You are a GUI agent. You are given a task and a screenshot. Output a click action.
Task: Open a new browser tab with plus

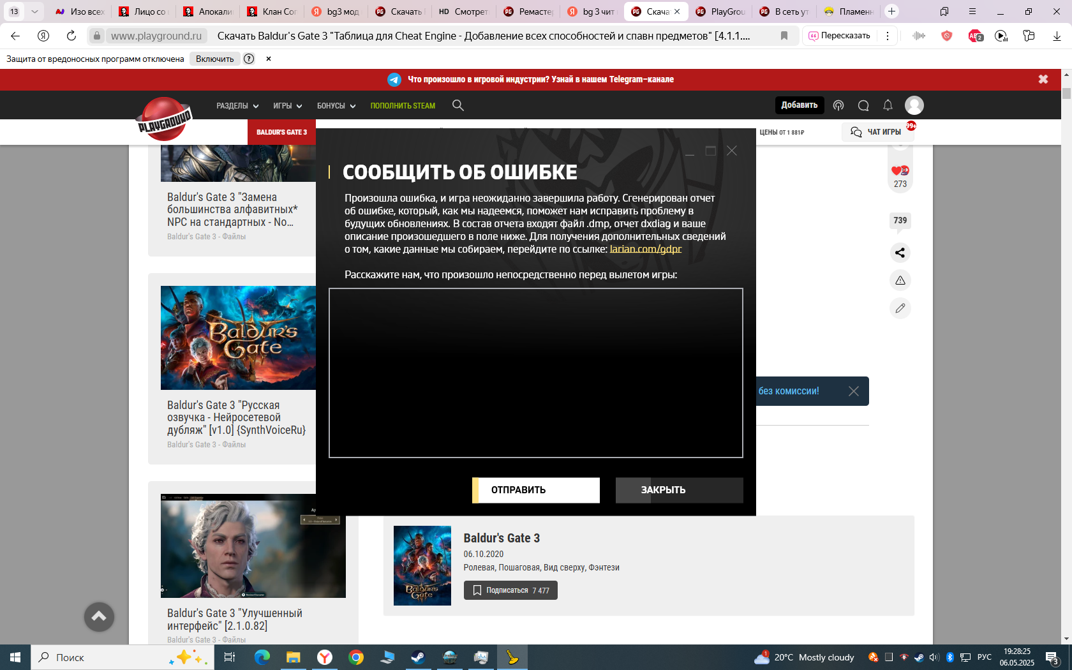tap(892, 11)
